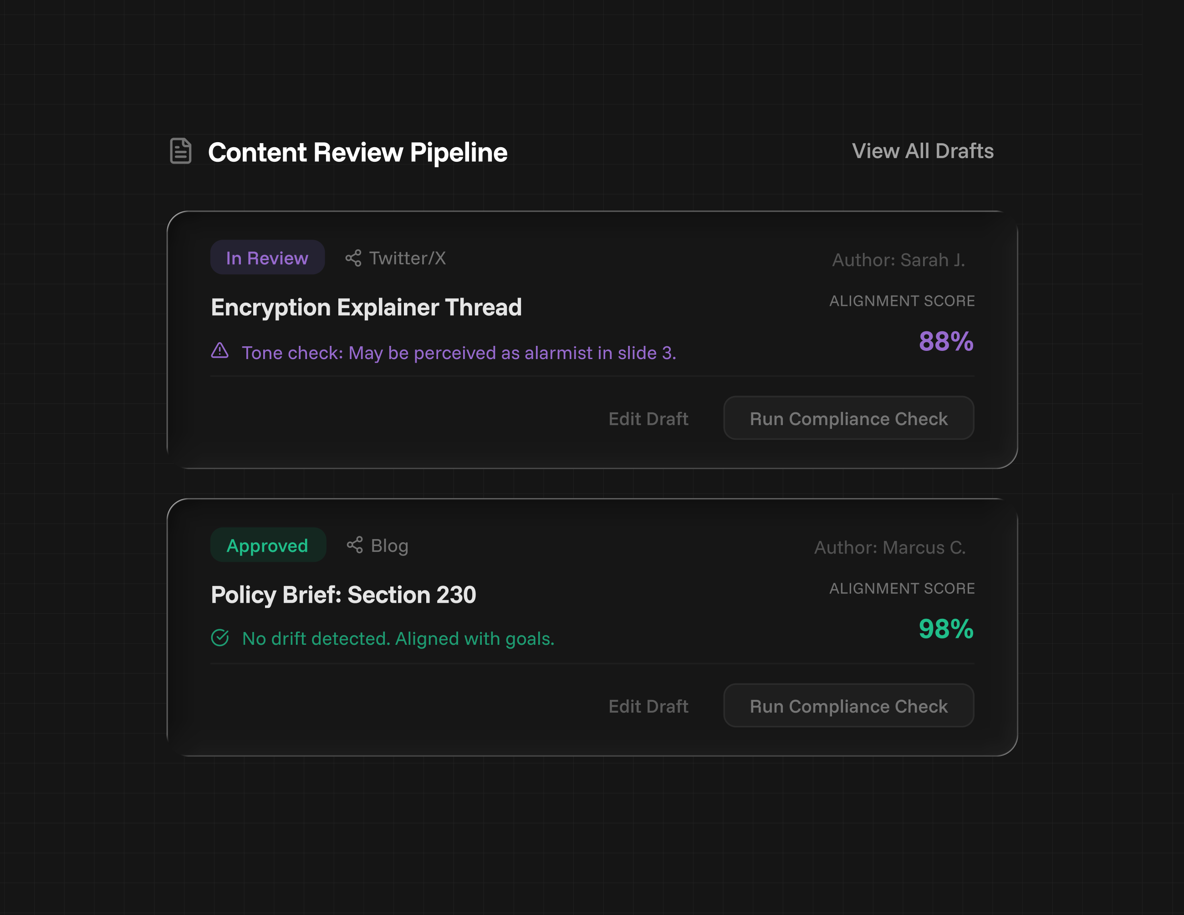Open the Policy Brief: Section 230 title
This screenshot has width=1184, height=915.
coord(343,595)
